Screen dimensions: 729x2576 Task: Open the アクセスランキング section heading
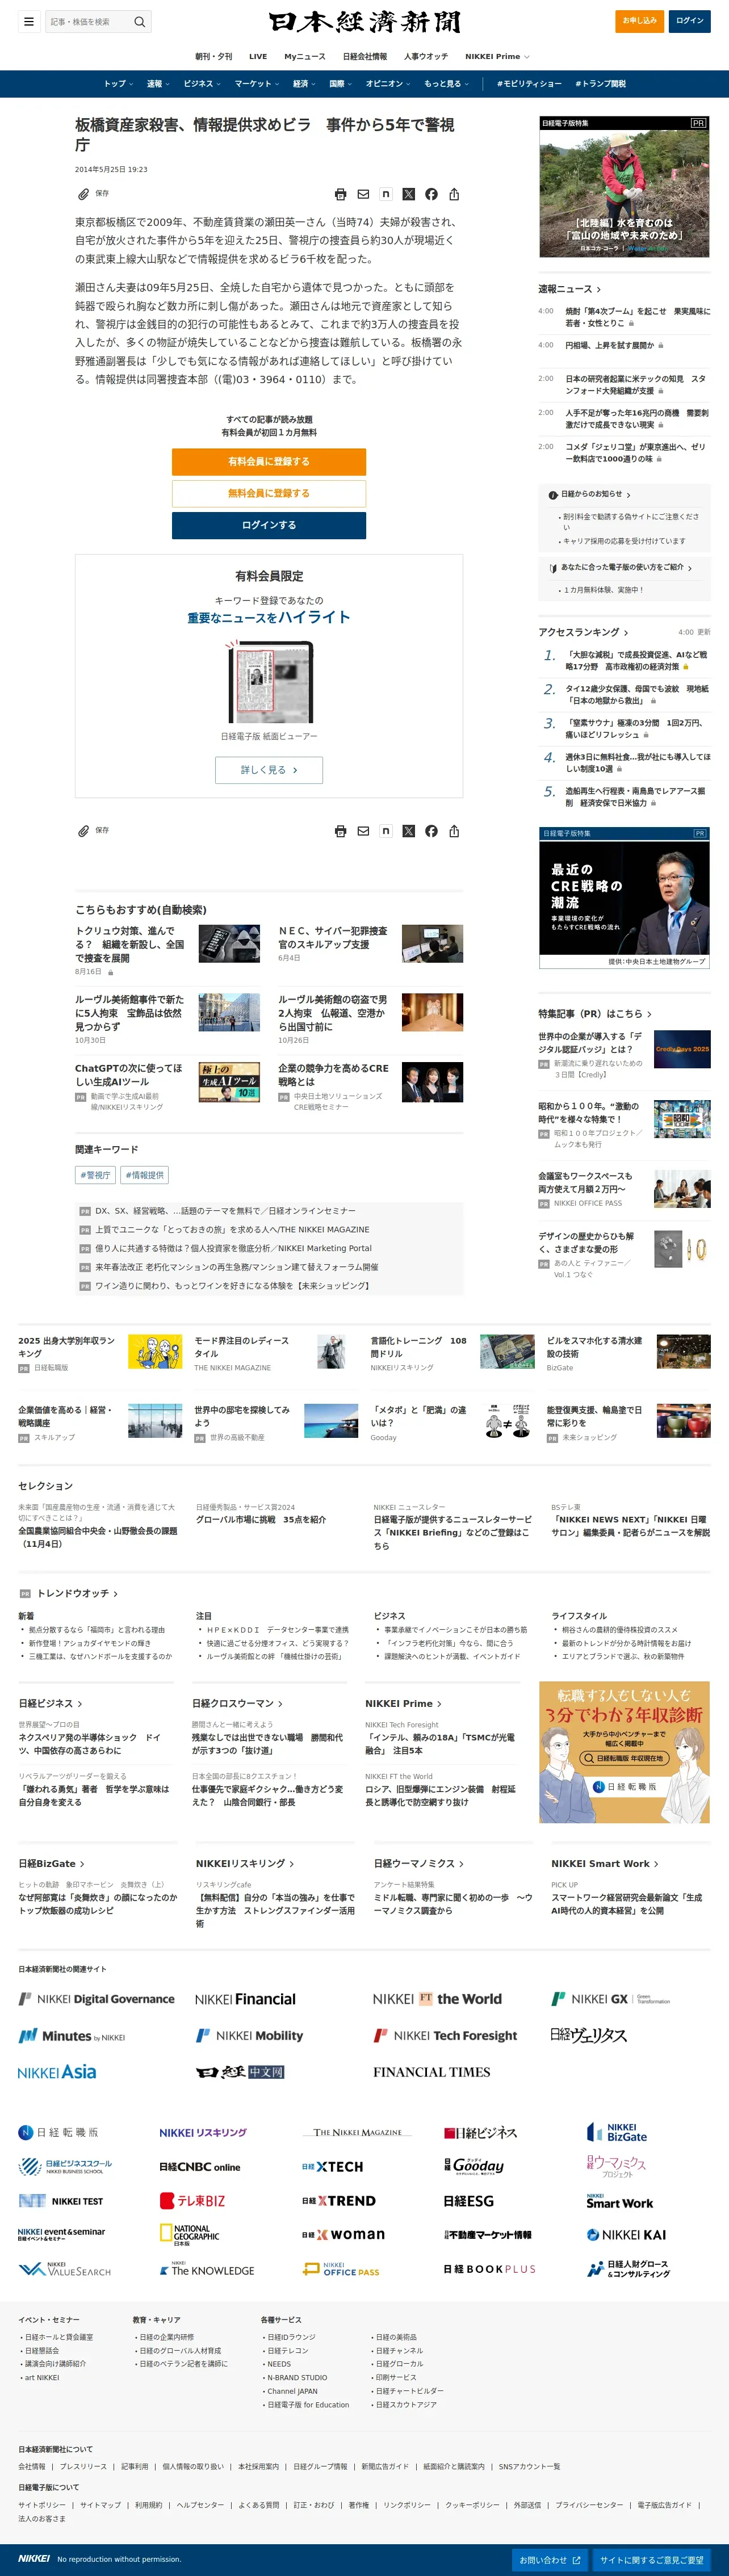583,632
